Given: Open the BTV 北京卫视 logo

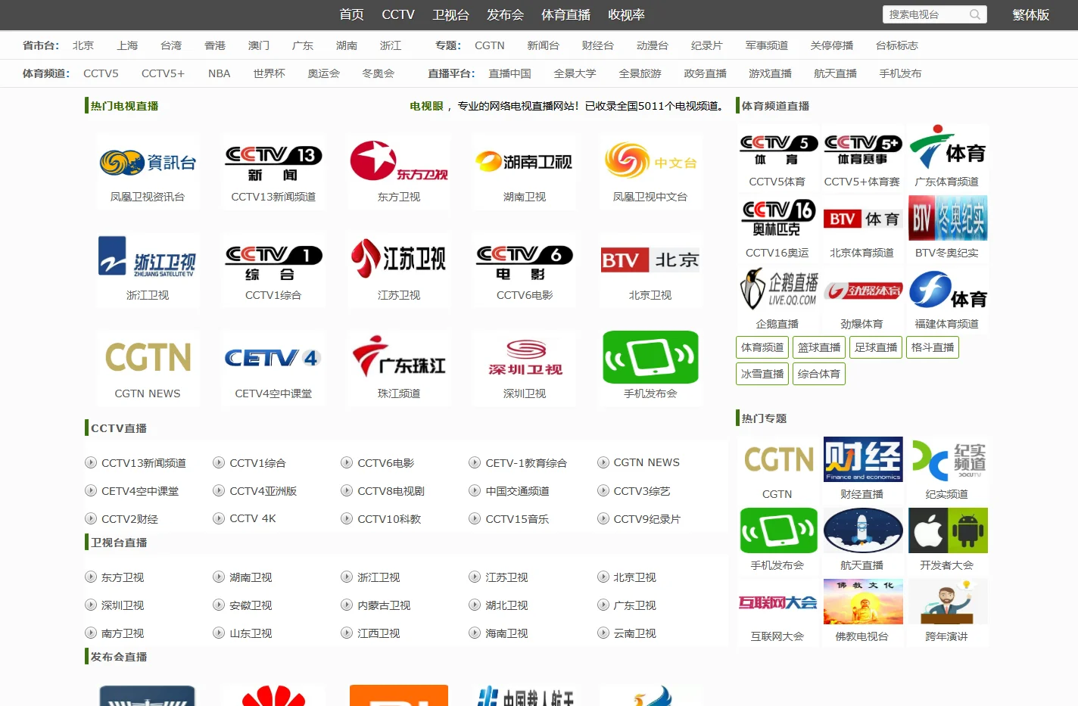Looking at the screenshot, I should pos(650,260).
